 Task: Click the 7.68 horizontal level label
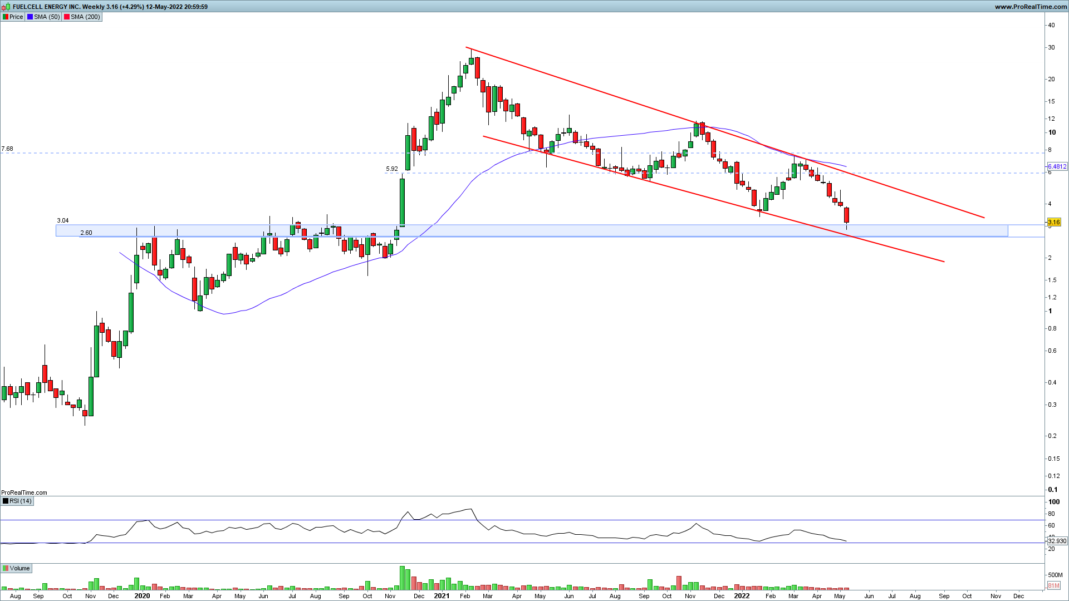(7, 149)
